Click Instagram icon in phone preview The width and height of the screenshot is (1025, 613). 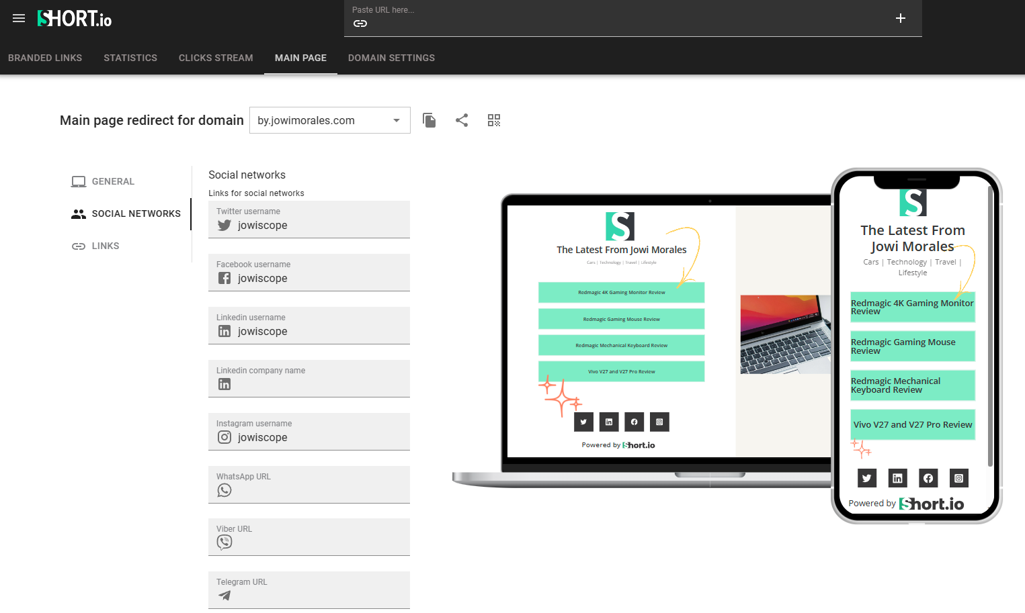click(x=959, y=478)
